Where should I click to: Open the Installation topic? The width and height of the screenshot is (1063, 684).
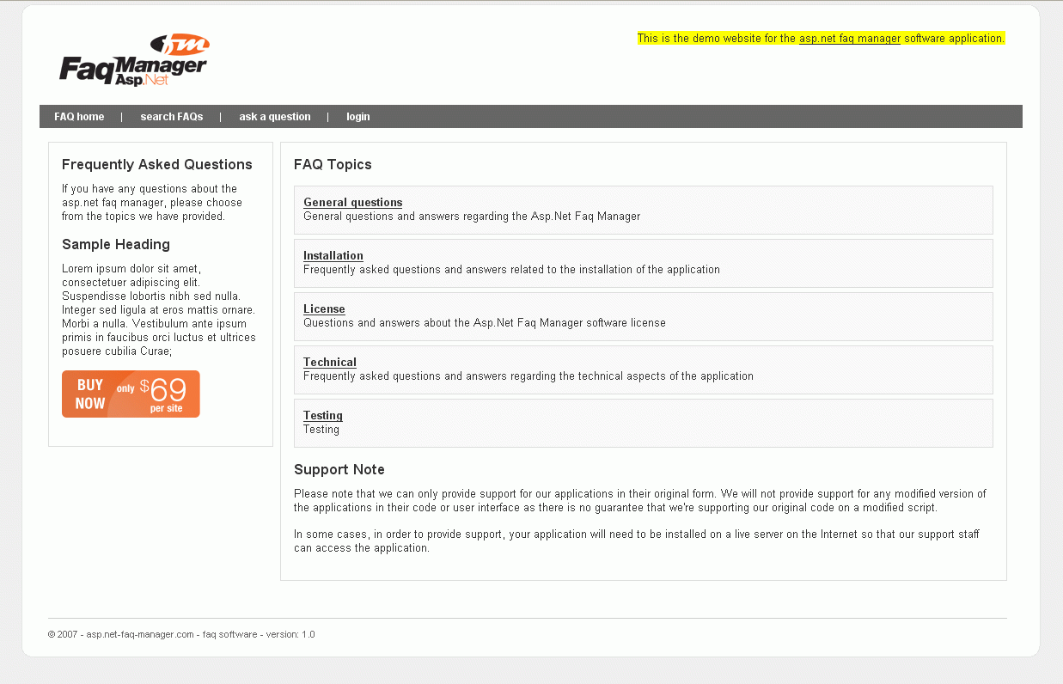333,256
